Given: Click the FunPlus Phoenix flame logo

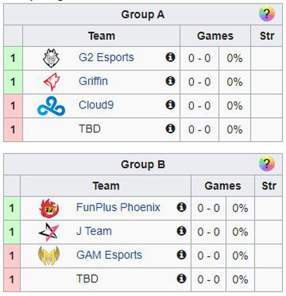Looking at the screenshot, I should click(x=49, y=208).
